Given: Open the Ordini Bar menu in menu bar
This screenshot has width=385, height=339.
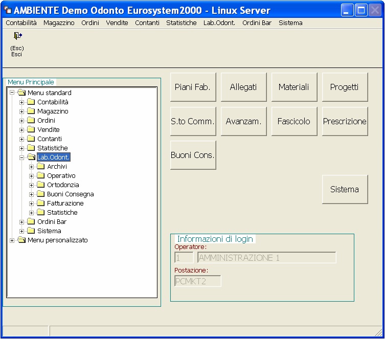Looking at the screenshot, I should point(257,23).
